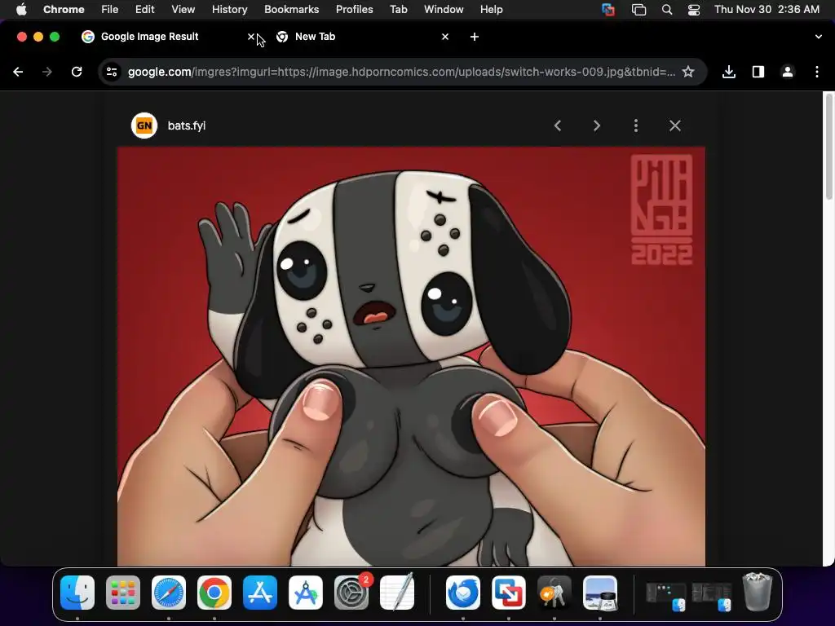Open the Bookmarks menu

click(x=291, y=10)
